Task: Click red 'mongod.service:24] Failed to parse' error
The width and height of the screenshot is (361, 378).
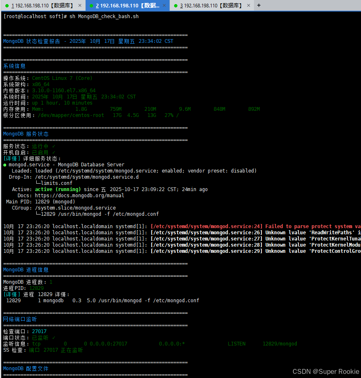Action: [x=256, y=226]
